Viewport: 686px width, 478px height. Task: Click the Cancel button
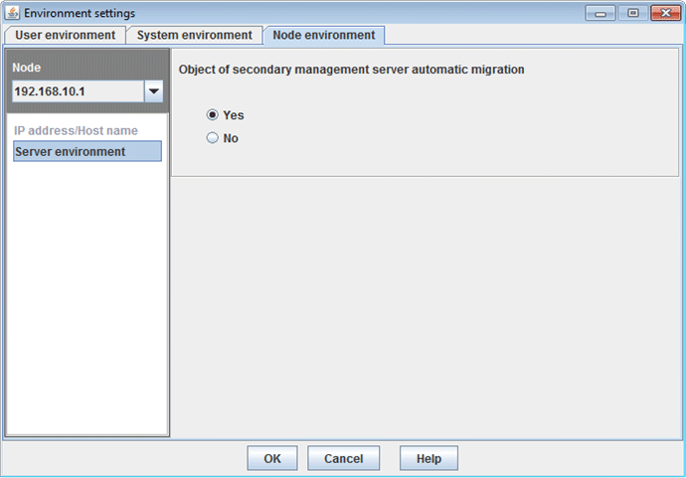[343, 458]
